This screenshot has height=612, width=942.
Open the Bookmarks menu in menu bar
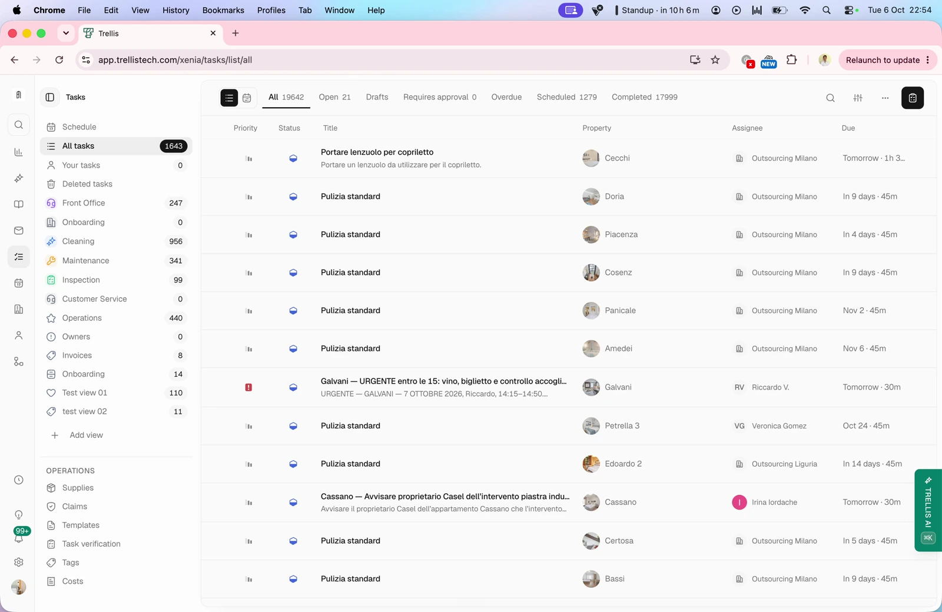pos(223,10)
